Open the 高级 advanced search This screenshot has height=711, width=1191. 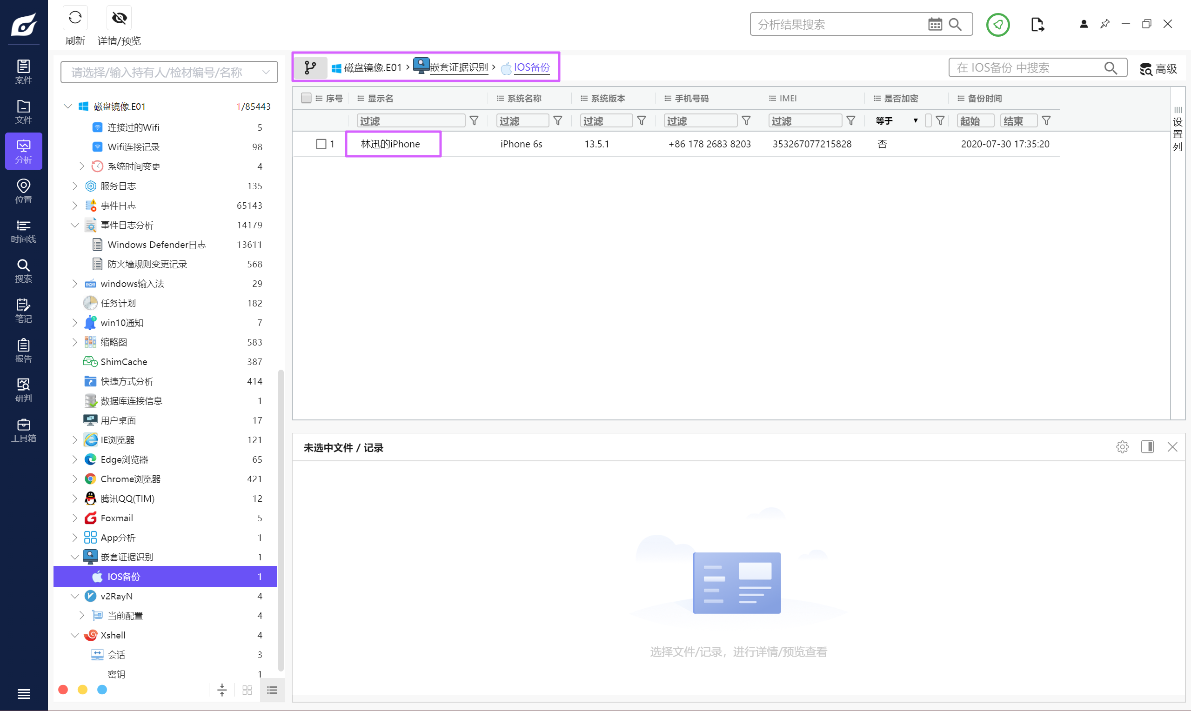point(1158,69)
